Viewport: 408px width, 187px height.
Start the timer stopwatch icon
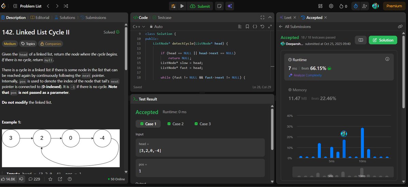click(x=356, y=6)
